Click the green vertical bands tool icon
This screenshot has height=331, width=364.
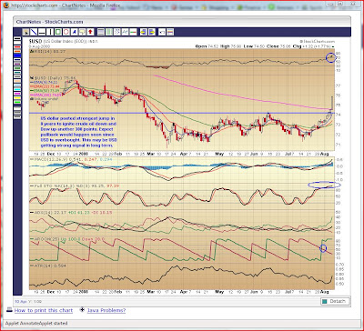tap(109, 32)
